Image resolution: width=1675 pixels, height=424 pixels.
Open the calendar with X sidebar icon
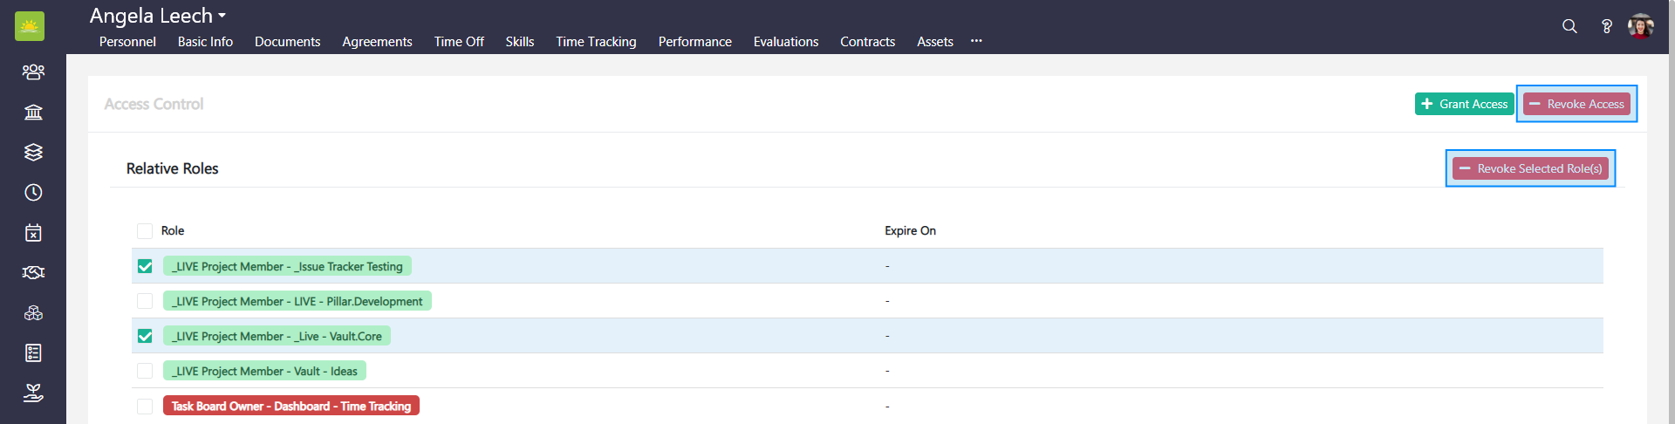[x=33, y=232]
